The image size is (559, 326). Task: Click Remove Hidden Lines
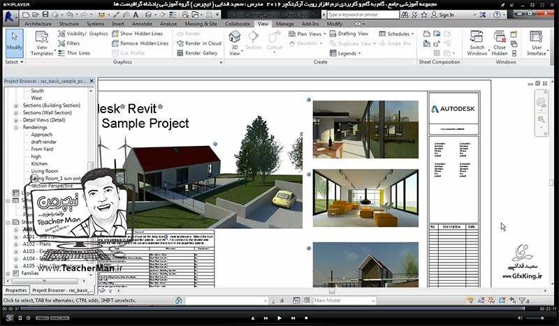[x=140, y=43]
